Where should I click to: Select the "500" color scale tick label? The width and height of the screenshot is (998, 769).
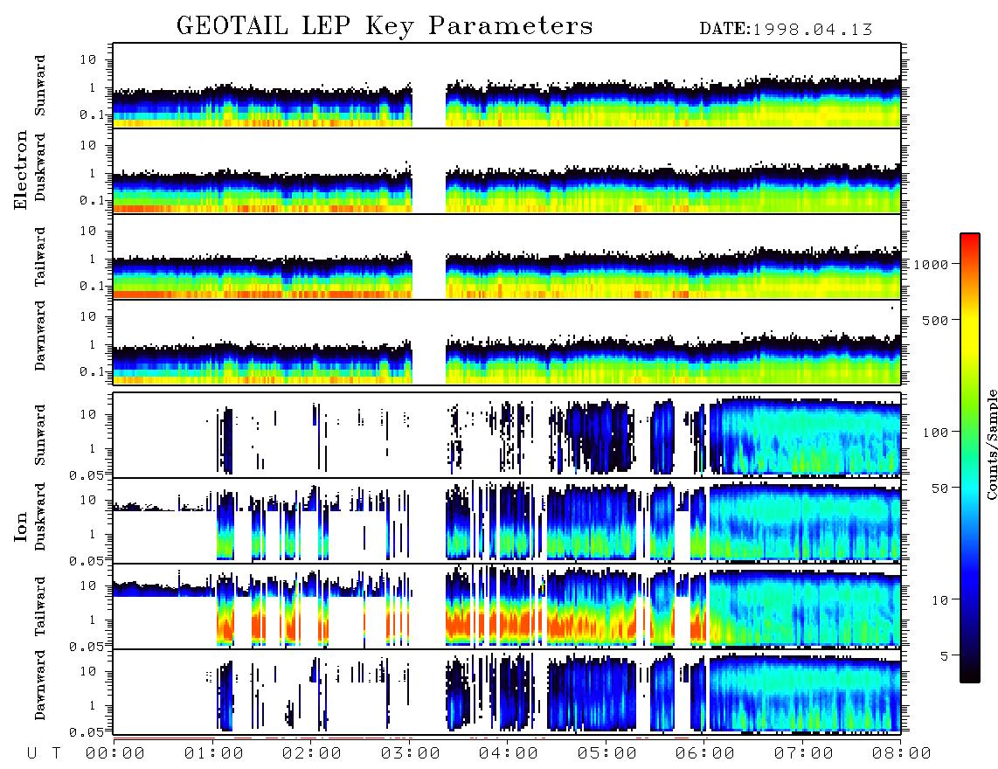pos(935,320)
